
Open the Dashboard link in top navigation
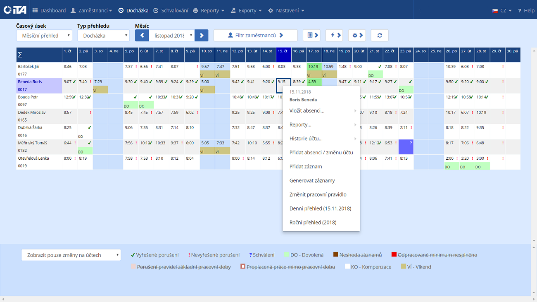tap(49, 10)
